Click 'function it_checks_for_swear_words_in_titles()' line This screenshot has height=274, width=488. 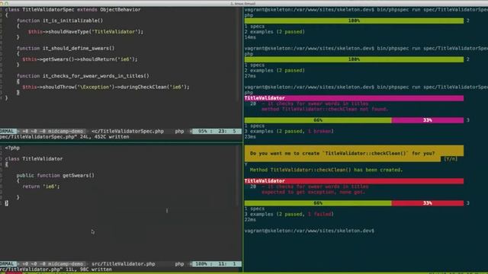pos(83,76)
